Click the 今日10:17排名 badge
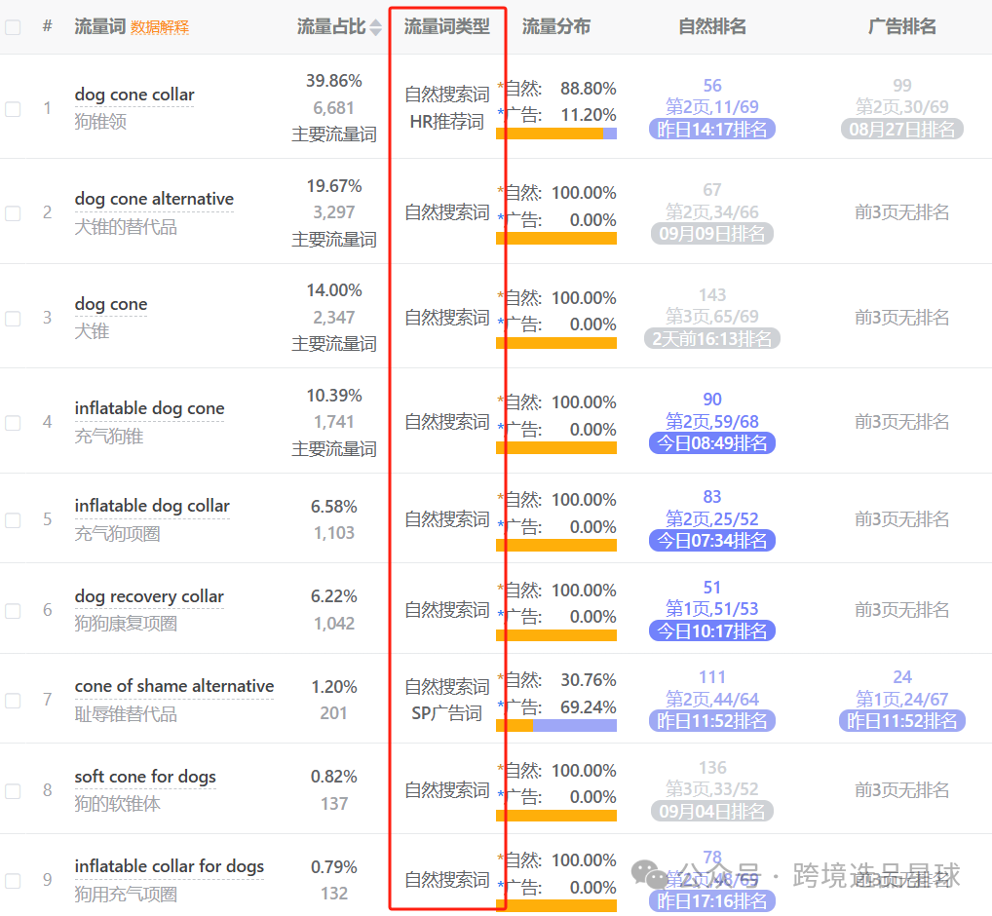 (712, 630)
